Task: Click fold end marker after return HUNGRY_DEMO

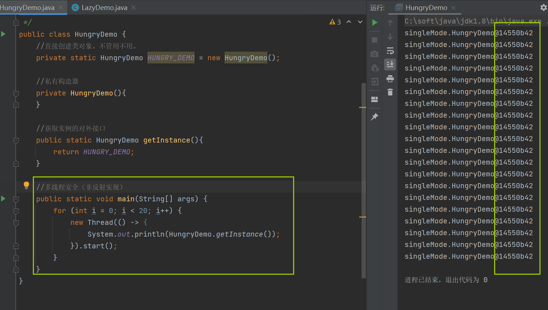Action: pyautogui.click(x=16, y=164)
